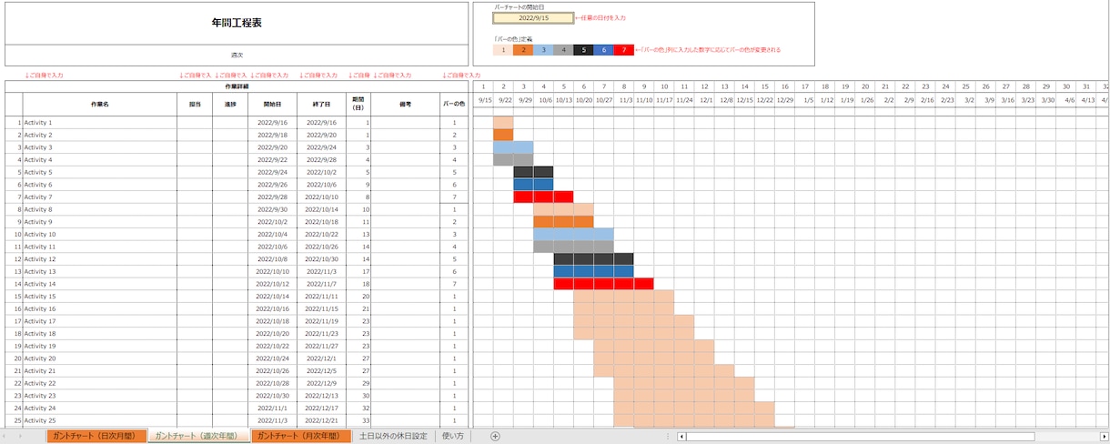Click the 作業名 column header
Viewport: 1110px width, 444px height.
(100, 104)
